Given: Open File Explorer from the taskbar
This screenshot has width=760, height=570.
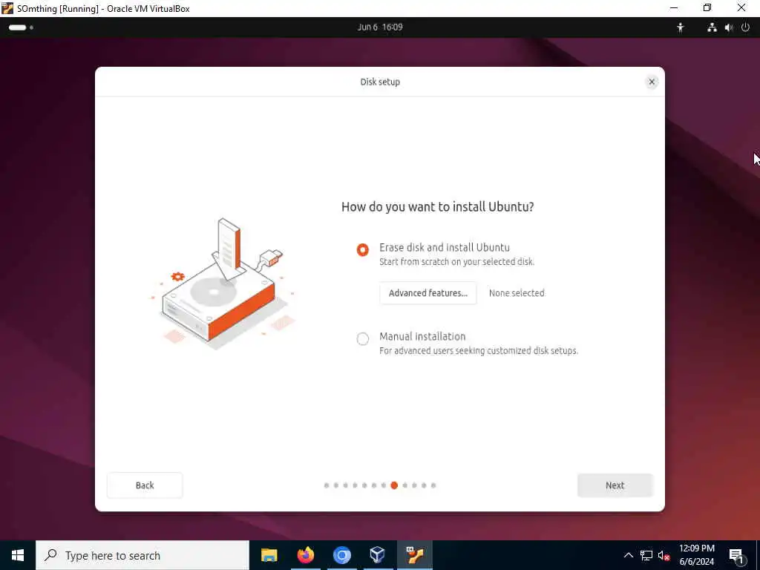Looking at the screenshot, I should click(269, 555).
